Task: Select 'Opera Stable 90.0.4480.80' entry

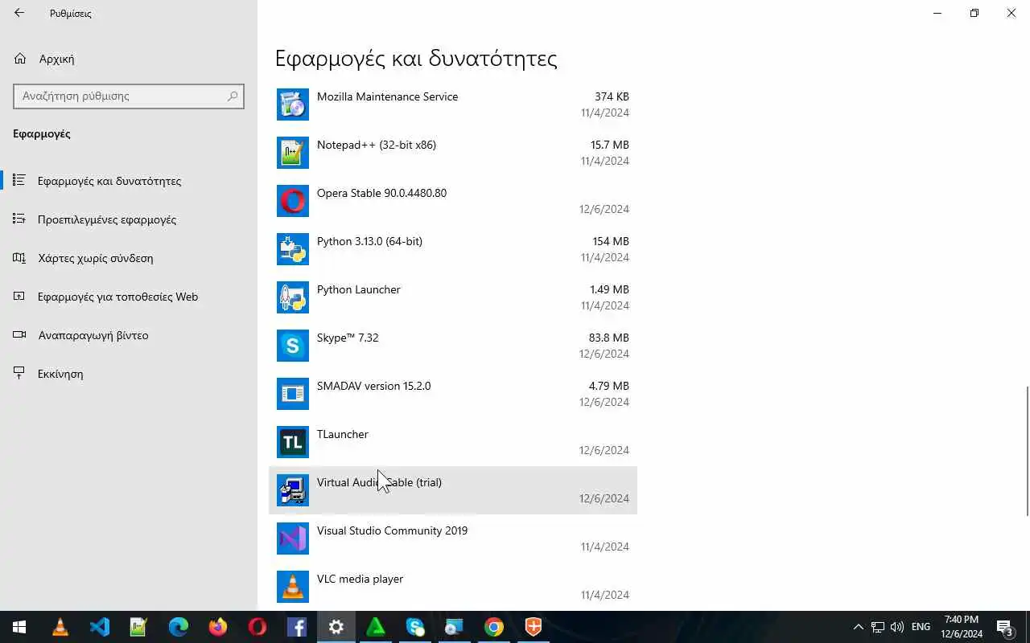Action: click(x=381, y=193)
